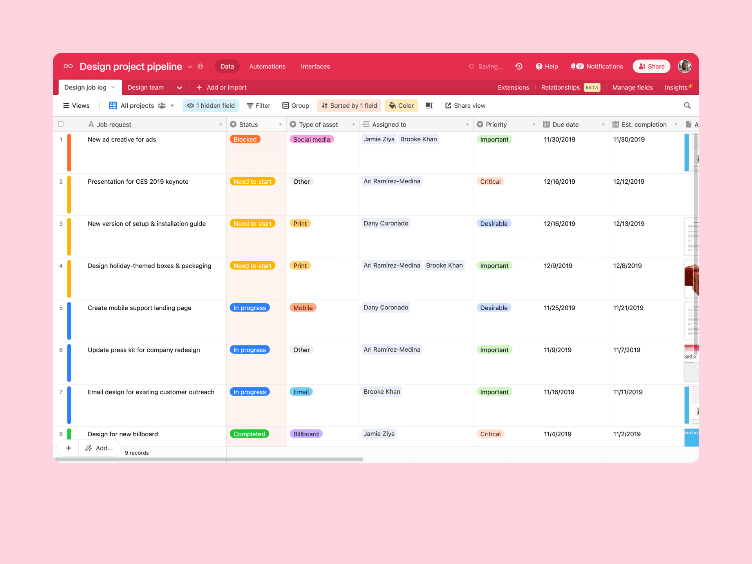This screenshot has height=564, width=752.
Task: Click the due date 11/25/2019 cell
Action: 574,321
